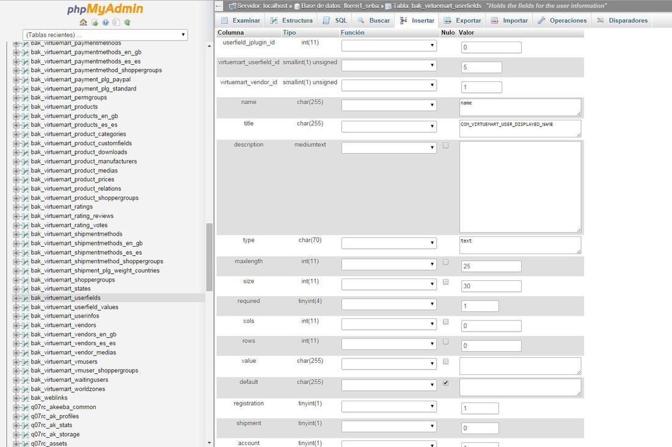Click the navigation panel scrollbar thumb

[210, 257]
